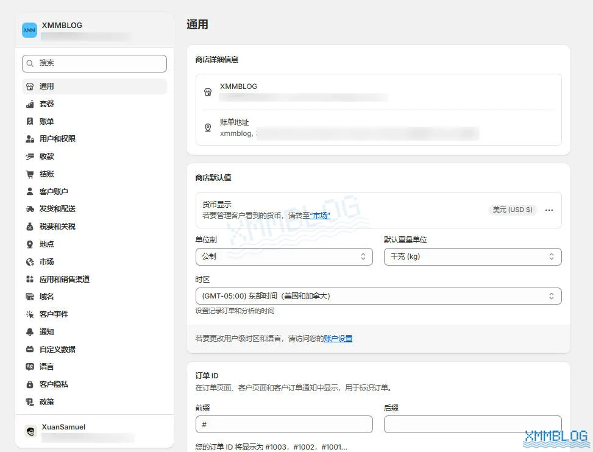Screen dimensions: 593x452
Task: Click the person icon beside 客户账户
Action: pos(30,192)
